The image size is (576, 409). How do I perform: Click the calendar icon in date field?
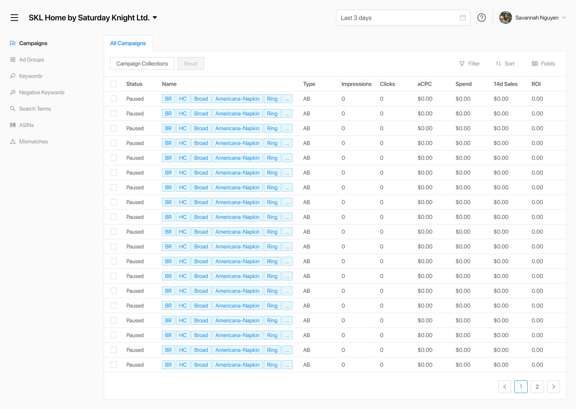[463, 18]
